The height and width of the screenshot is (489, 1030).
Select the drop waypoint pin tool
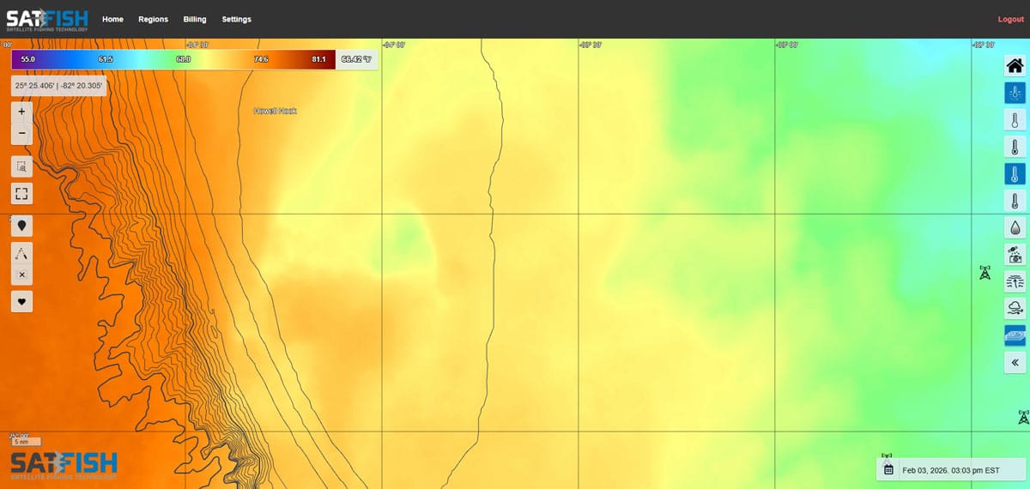tap(21, 225)
